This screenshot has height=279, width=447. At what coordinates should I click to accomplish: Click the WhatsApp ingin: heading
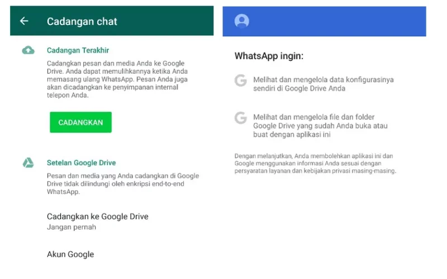pyautogui.click(x=269, y=56)
